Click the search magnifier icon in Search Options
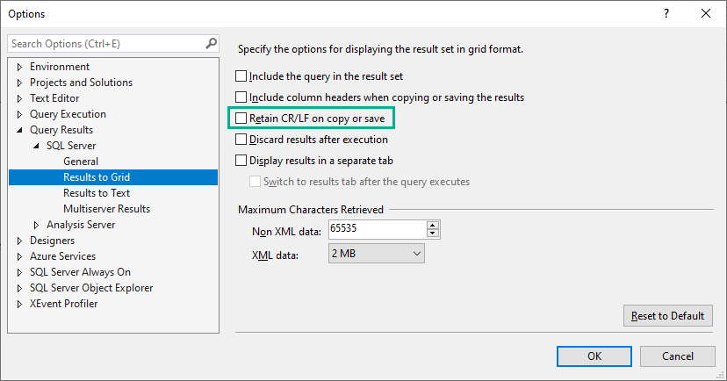Screen dimensions: 727x381 [x=211, y=43]
